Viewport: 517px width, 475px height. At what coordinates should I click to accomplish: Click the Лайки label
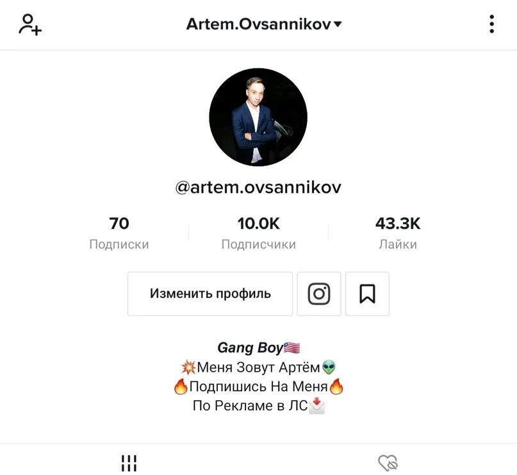(x=398, y=244)
